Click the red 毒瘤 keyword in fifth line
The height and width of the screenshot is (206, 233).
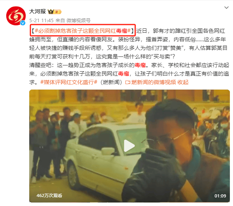pos(140,65)
